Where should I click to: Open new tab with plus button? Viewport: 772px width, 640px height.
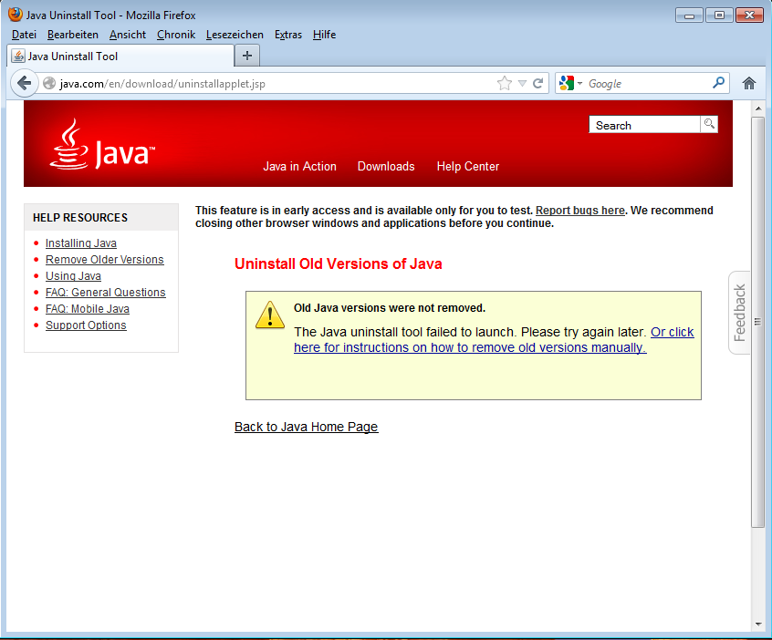246,56
